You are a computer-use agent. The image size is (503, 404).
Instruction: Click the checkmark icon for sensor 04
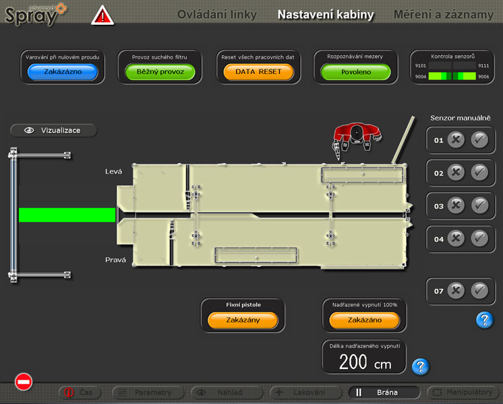[x=480, y=238]
